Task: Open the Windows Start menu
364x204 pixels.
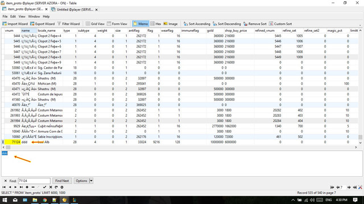Action: click(5, 200)
